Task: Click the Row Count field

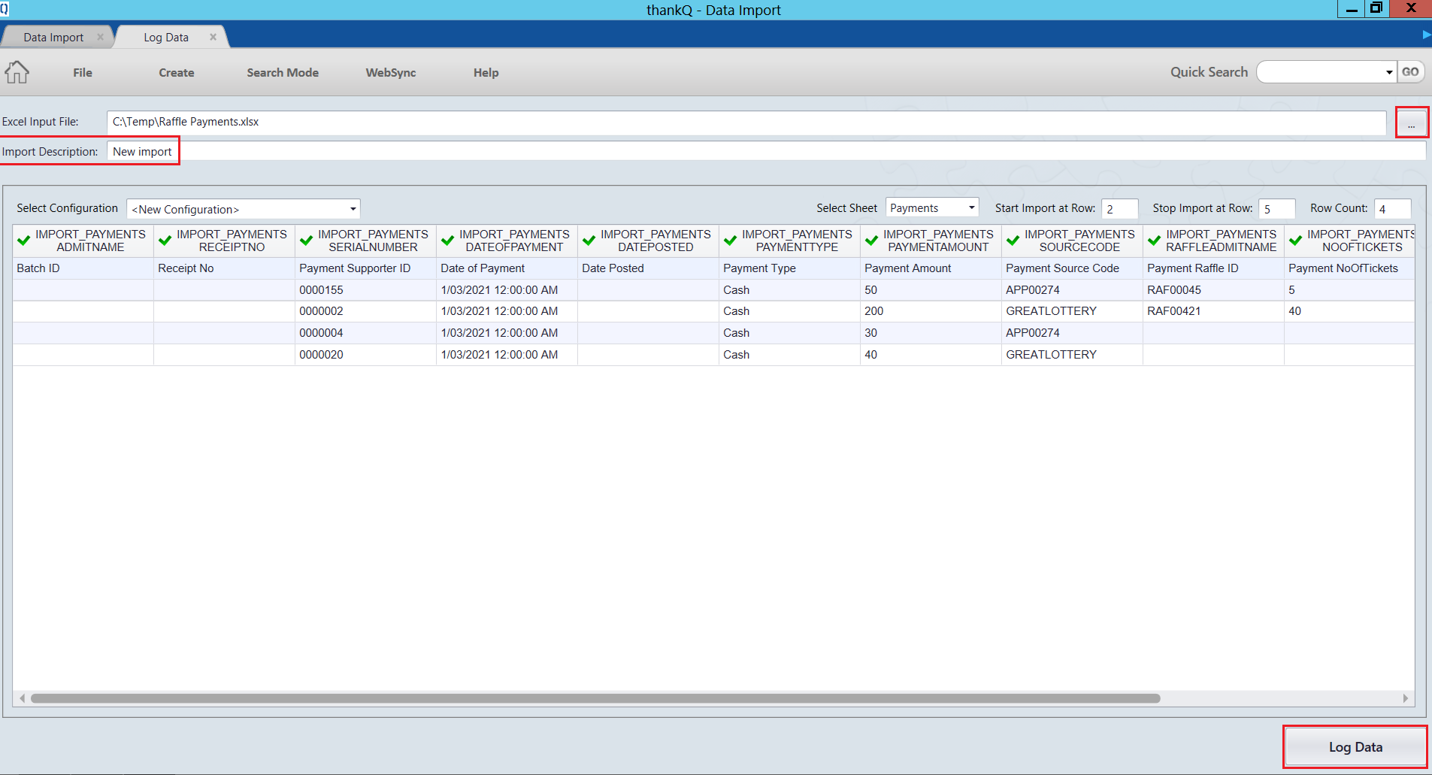Action: [1392, 208]
